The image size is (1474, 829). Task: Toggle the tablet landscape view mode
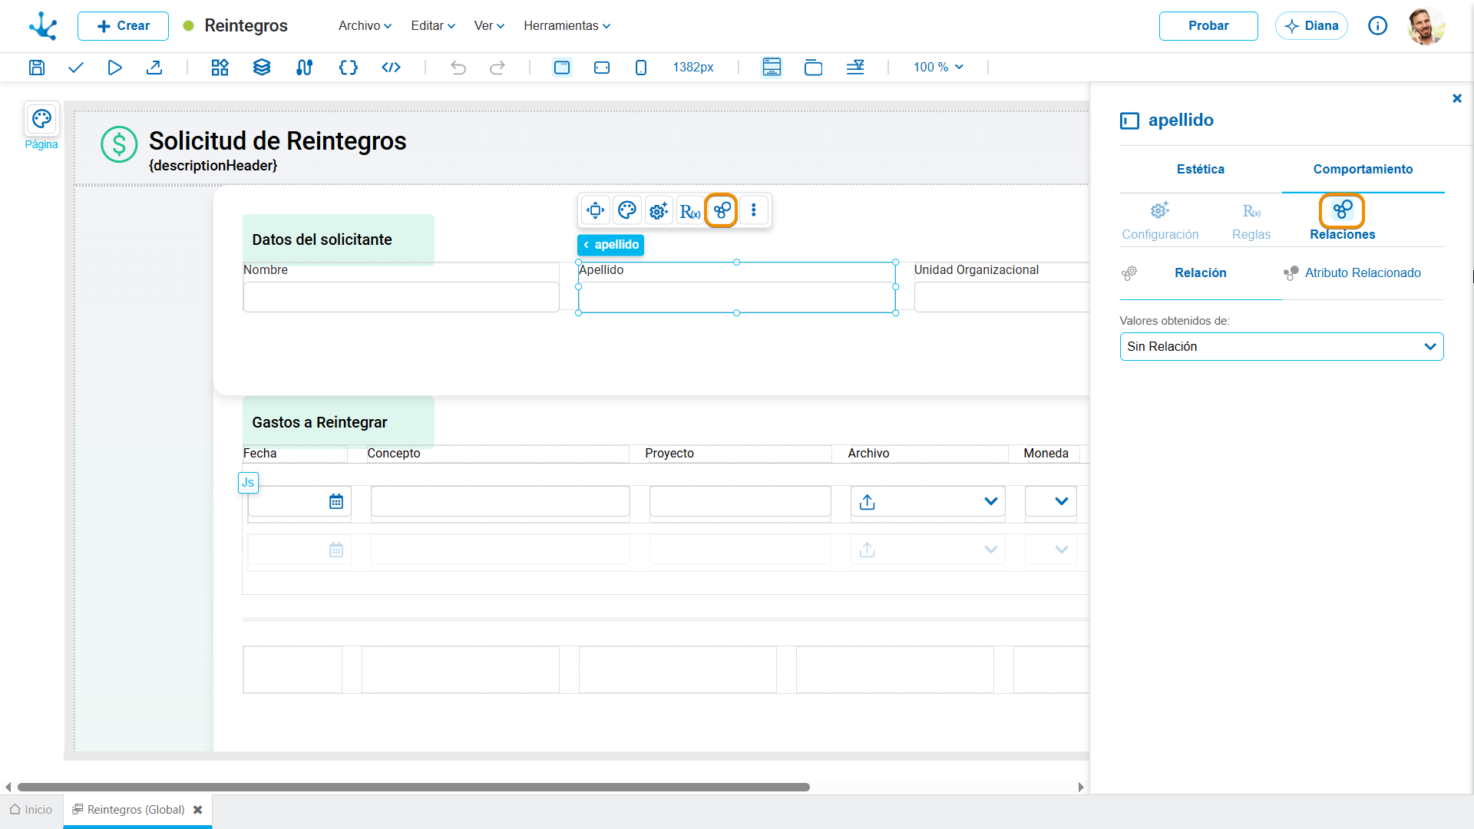pyautogui.click(x=602, y=68)
